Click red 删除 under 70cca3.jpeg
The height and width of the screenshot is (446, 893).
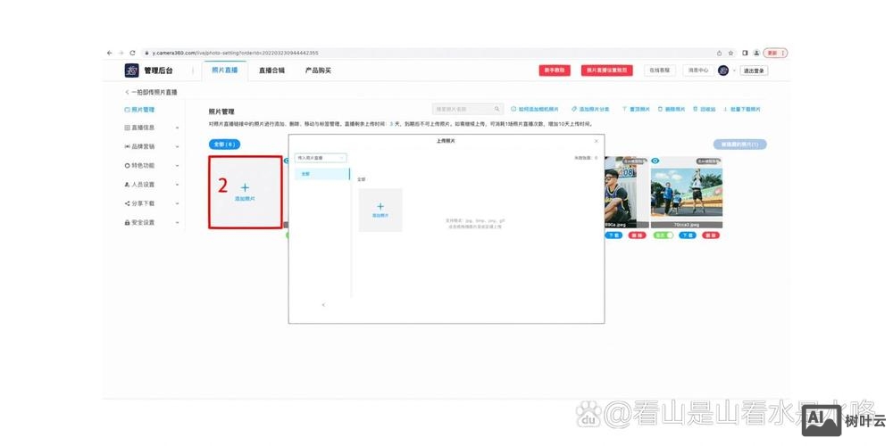(710, 235)
